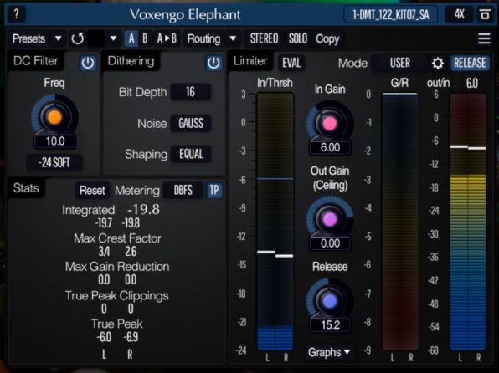Click the STEREO routing preset
Viewport: 499px width, 373px height.
pos(264,38)
